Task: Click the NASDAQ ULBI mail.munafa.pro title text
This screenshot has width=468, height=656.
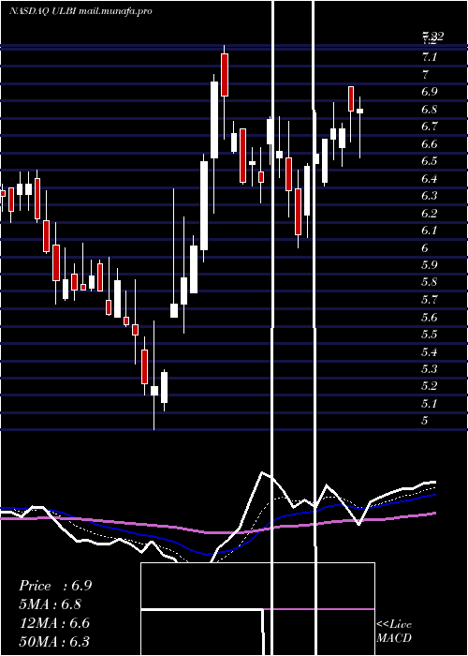Action: pyautogui.click(x=80, y=11)
